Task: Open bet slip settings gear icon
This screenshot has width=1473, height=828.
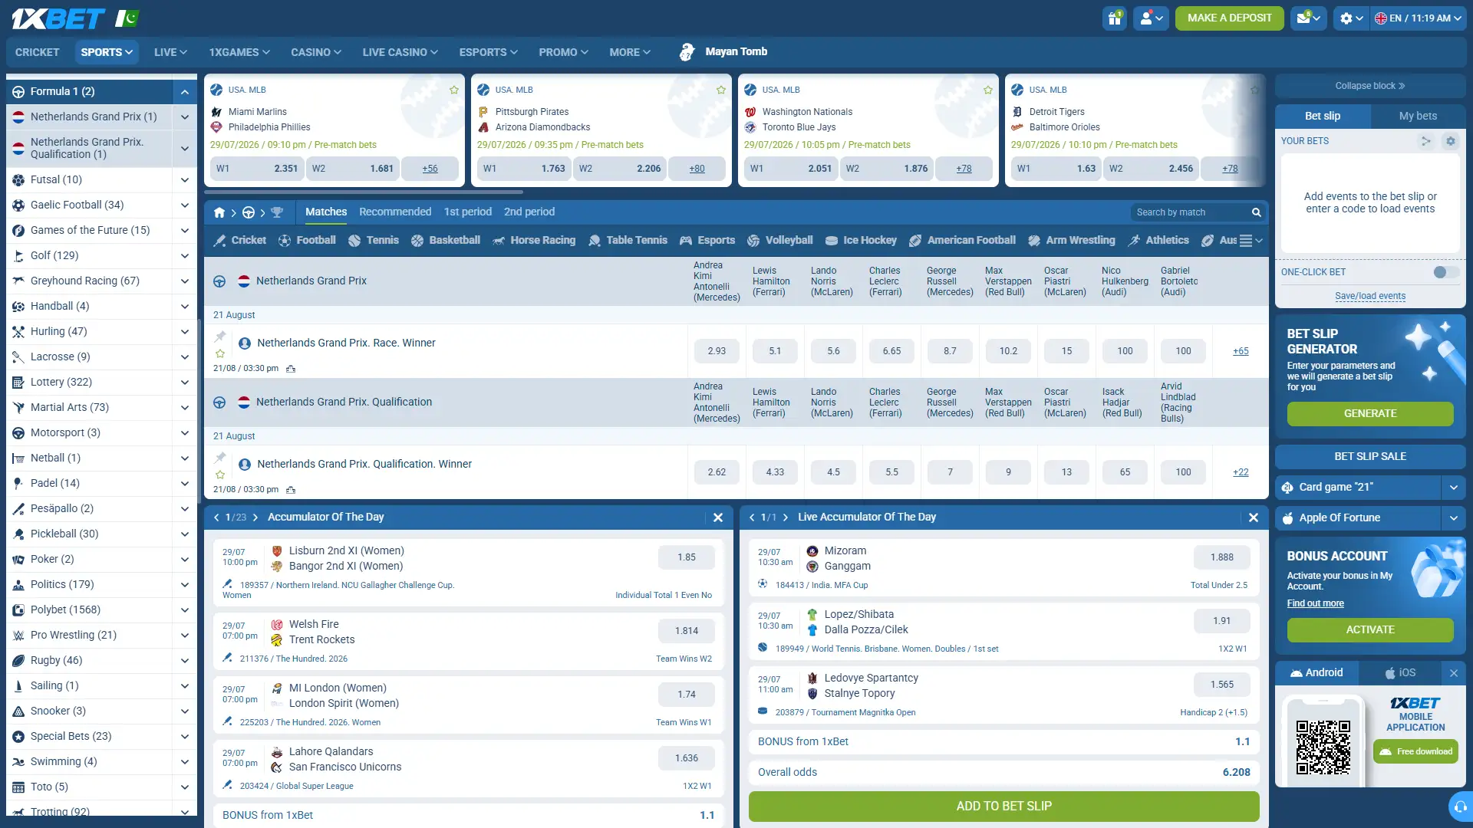Action: [1450, 141]
